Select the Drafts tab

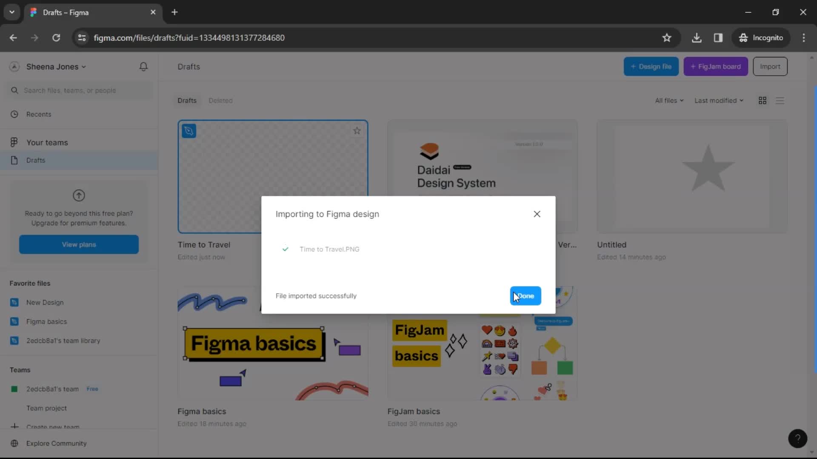pyautogui.click(x=187, y=100)
